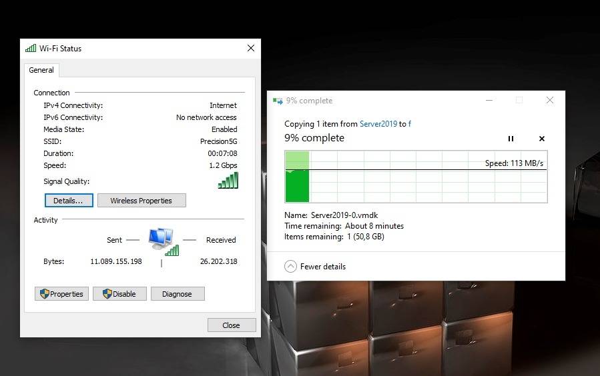
Task: Close the Wi-Fi Status window
Action: point(251,48)
